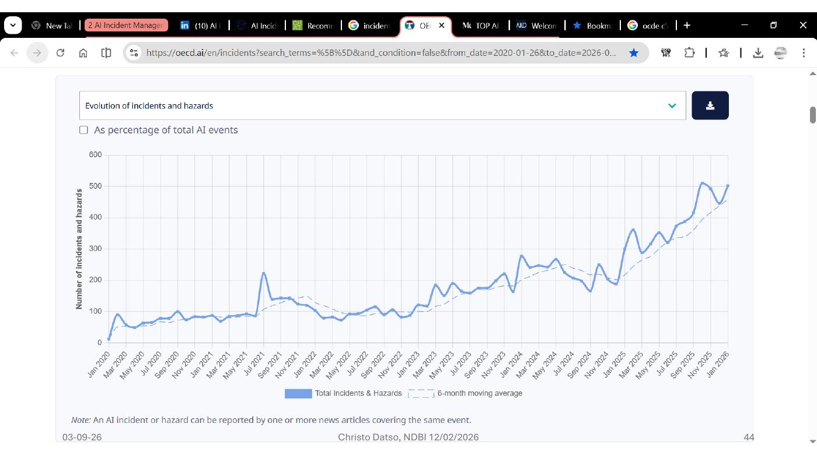Image resolution: width=817 pixels, height=459 pixels.
Task: Click the bookmark star in address bar
Action: tap(634, 53)
